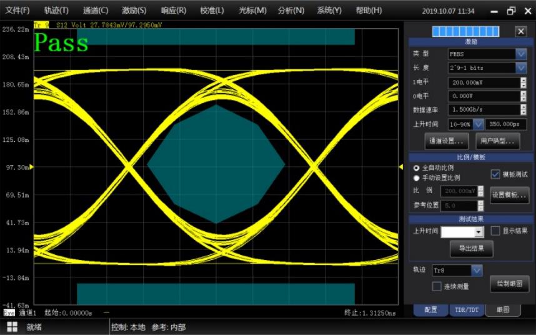Close the side panel with X button

pos(520,31)
